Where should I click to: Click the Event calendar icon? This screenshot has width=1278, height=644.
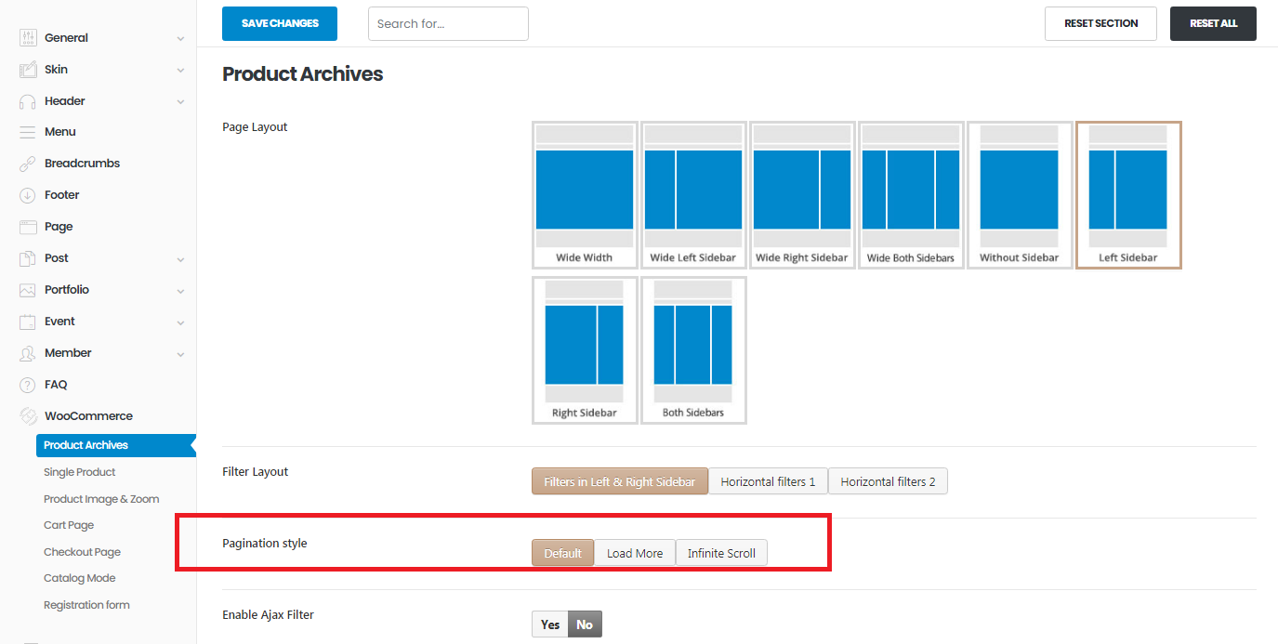tap(27, 322)
